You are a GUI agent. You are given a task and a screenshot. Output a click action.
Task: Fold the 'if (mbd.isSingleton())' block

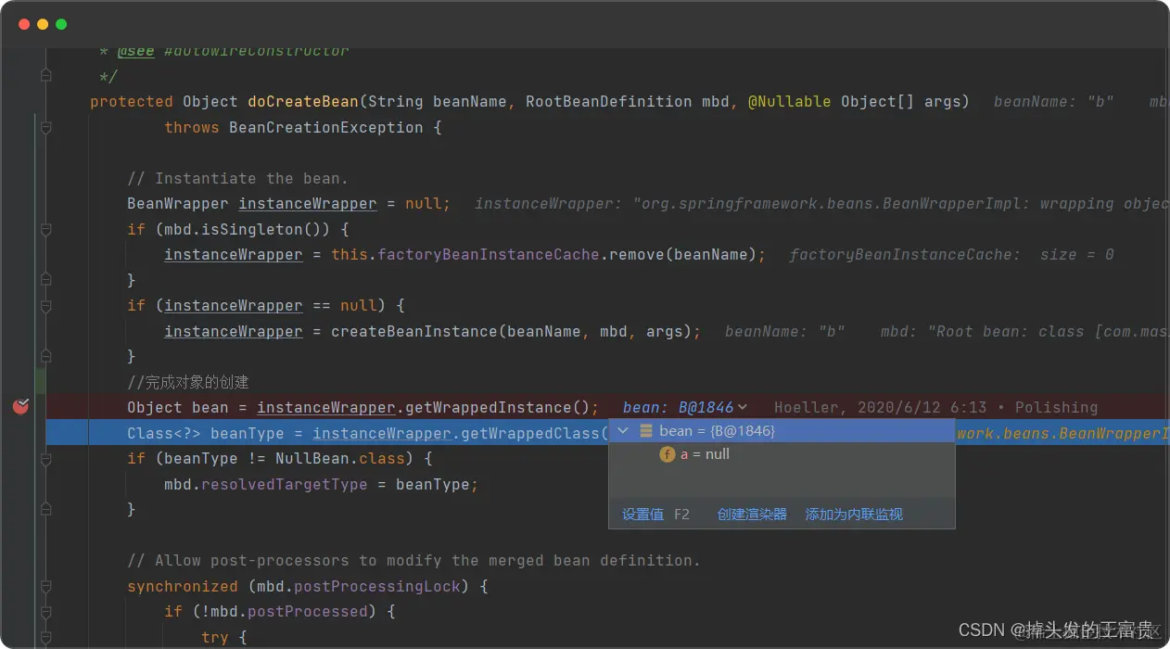click(45, 230)
